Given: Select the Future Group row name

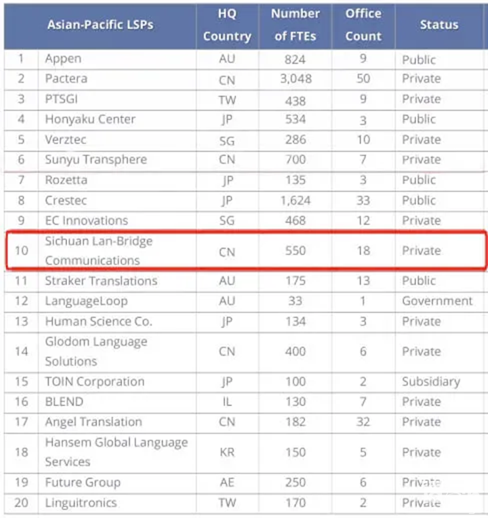Looking at the screenshot, I should pyautogui.click(x=82, y=483).
